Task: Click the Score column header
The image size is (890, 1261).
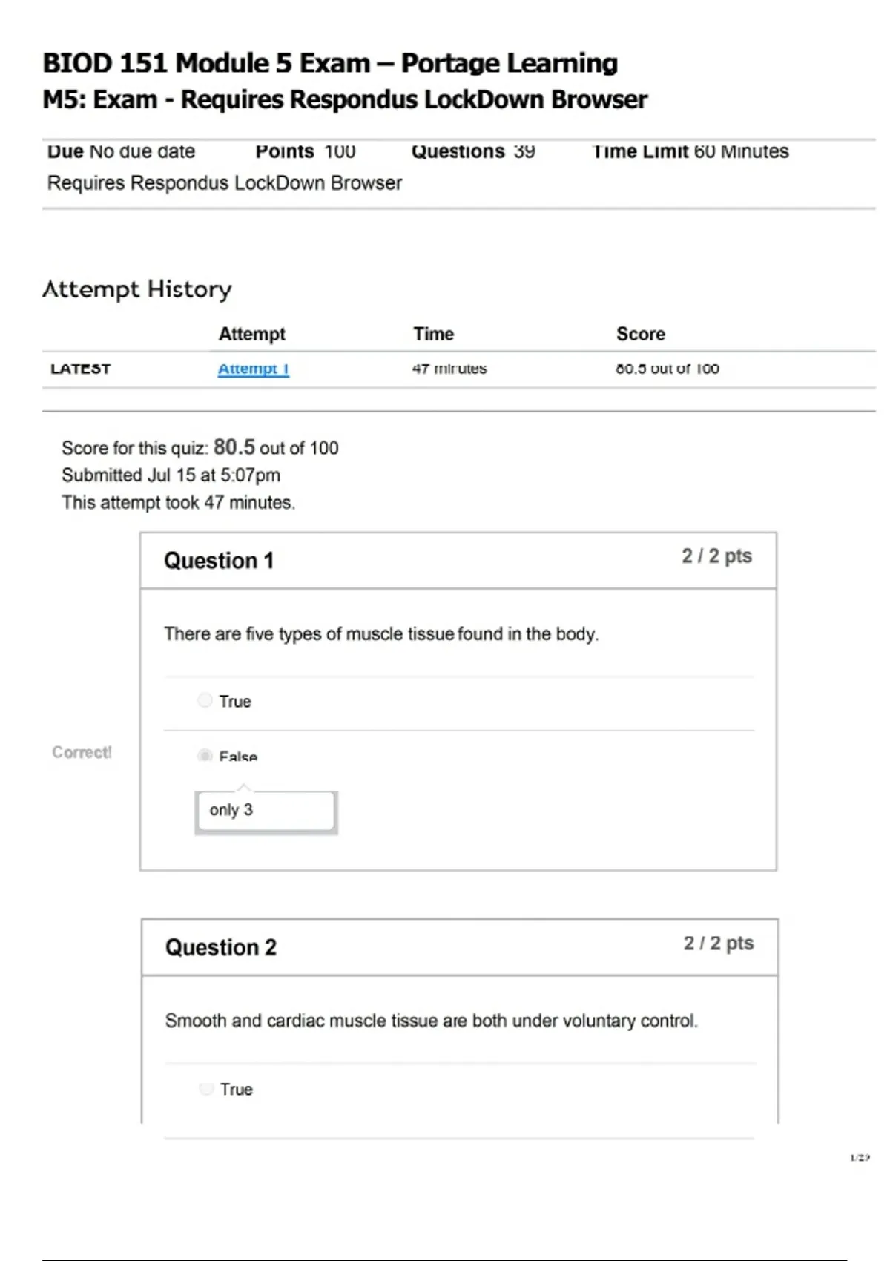Action: (x=640, y=334)
